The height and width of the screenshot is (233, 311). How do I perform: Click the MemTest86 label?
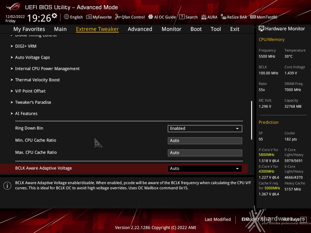(x=267, y=17)
